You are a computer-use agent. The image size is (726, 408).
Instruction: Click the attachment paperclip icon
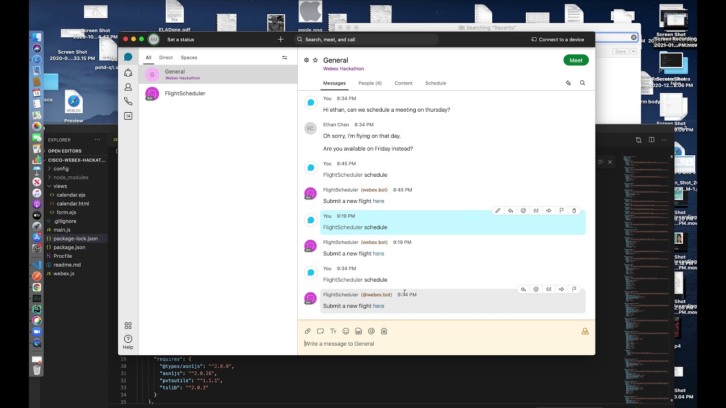pyautogui.click(x=307, y=331)
